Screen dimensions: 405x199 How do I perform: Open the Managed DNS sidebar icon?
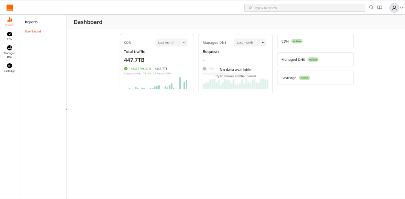9,48
